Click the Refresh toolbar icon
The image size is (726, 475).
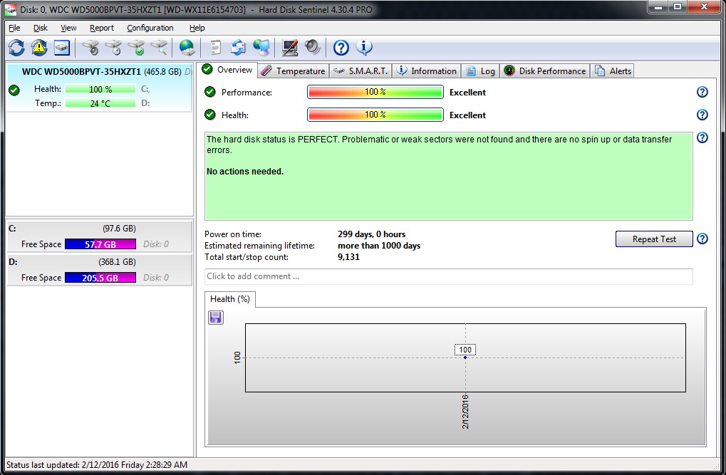(x=16, y=48)
